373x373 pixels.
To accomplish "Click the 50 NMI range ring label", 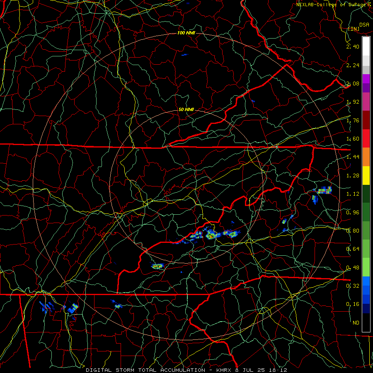I will tap(186, 110).
